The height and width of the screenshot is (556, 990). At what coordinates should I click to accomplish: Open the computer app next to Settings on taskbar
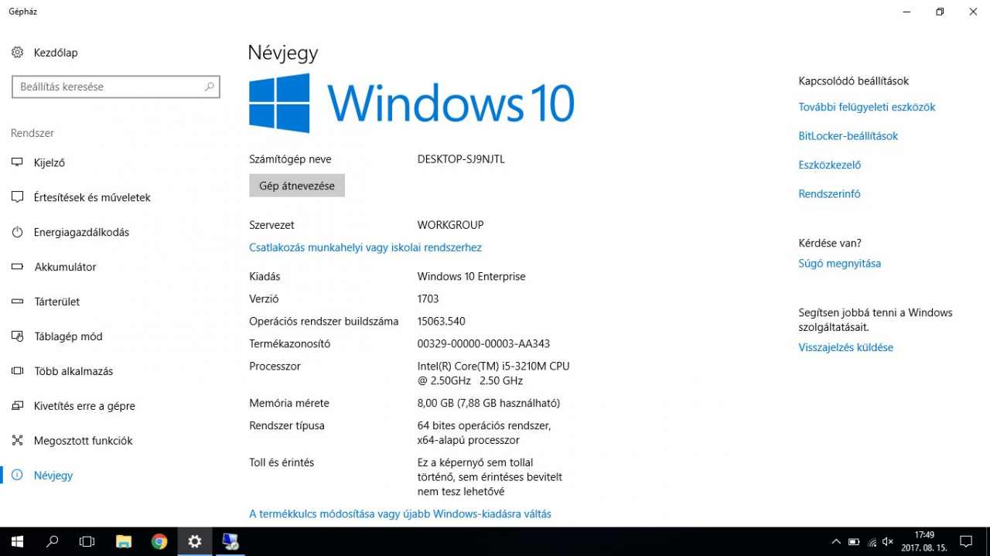tap(230, 541)
